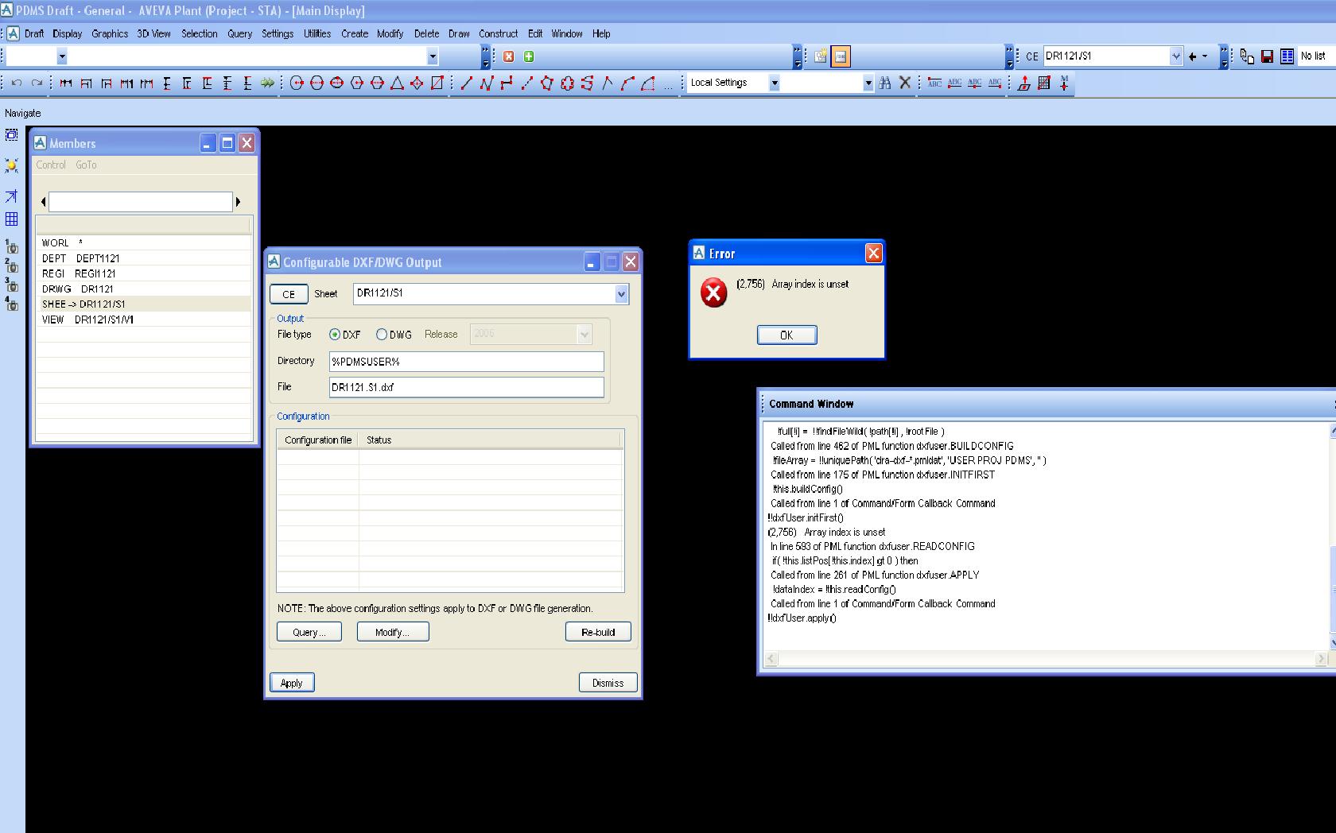Click the Redo arrow in the toolbar
The width and height of the screenshot is (1336, 833).
click(37, 83)
